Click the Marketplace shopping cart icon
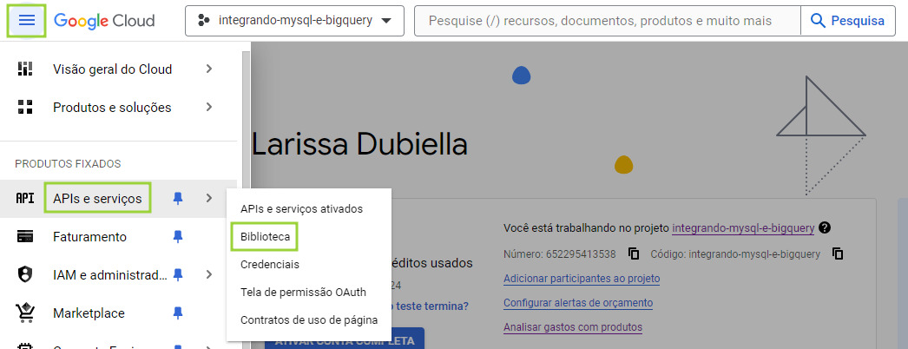908x349 pixels. point(25,313)
